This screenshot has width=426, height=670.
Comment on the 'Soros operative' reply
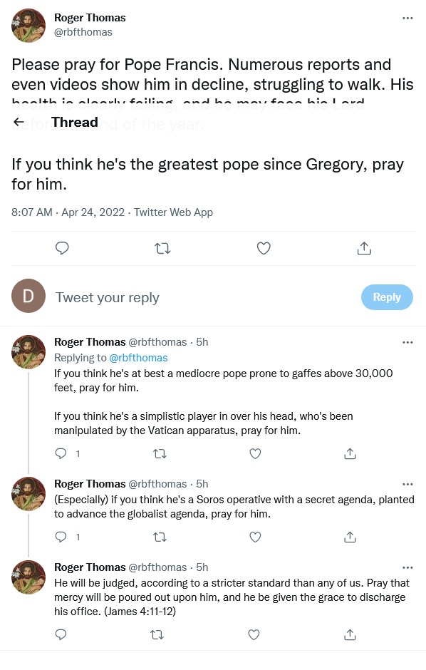click(61, 537)
